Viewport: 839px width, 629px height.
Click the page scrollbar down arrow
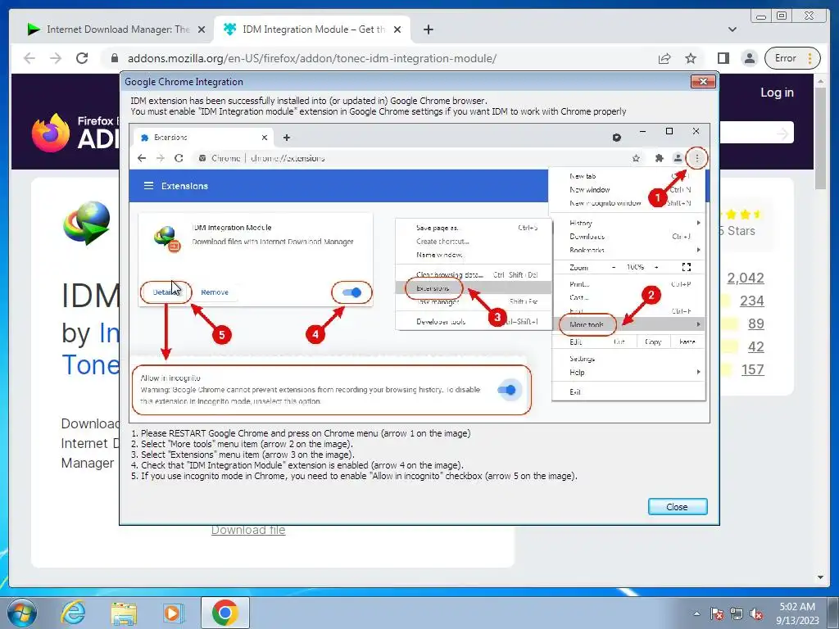820,577
